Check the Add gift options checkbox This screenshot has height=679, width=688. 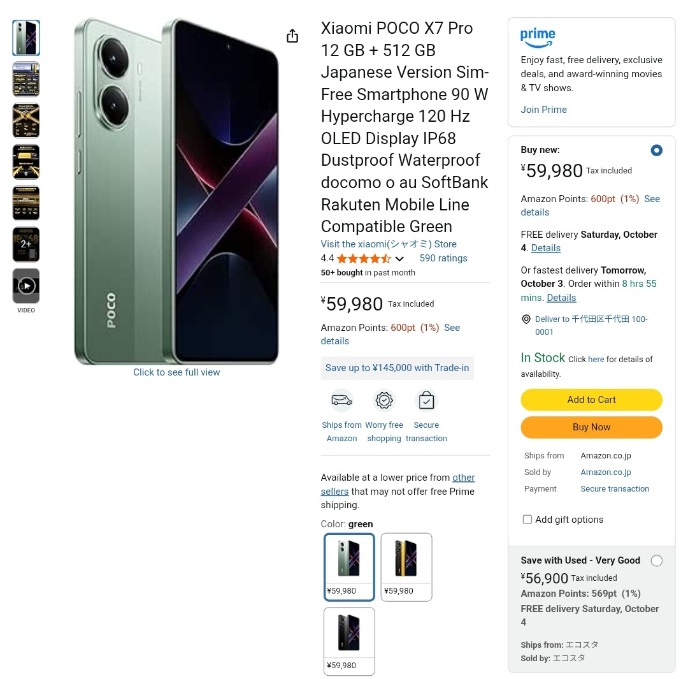527,520
